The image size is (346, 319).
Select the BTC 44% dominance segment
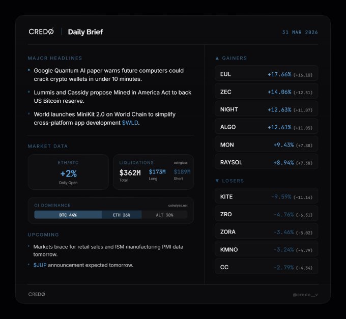[67, 215]
